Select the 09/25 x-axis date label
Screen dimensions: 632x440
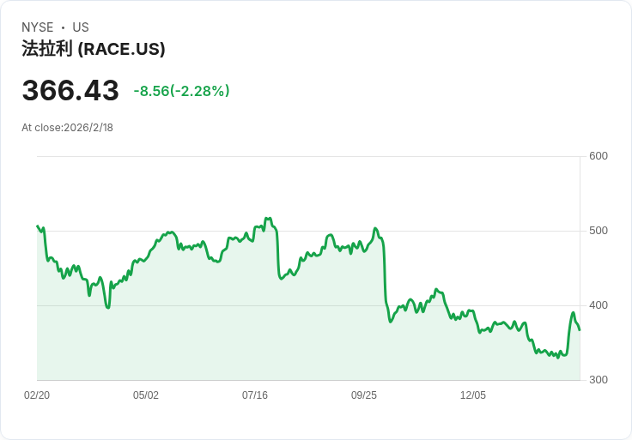click(x=364, y=395)
